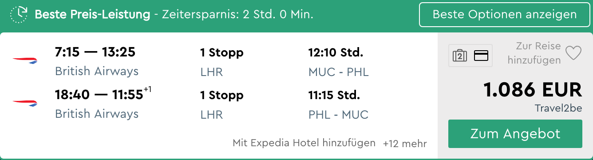
Task: Select the 7:15 — 13:25 outbound flight times
Action: point(95,52)
